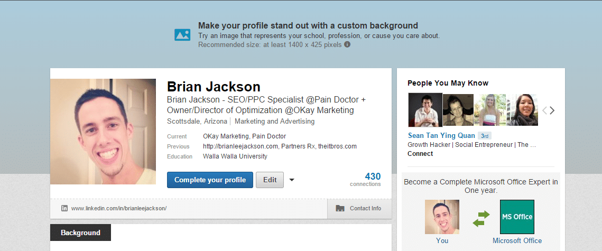The height and width of the screenshot is (251, 602).
Task: Click the 'Current' row label
Action: tap(177, 136)
